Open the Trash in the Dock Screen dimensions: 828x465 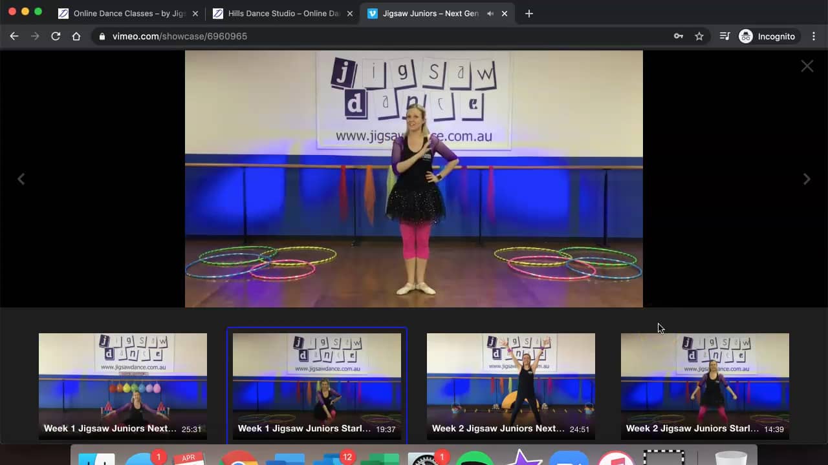731,458
